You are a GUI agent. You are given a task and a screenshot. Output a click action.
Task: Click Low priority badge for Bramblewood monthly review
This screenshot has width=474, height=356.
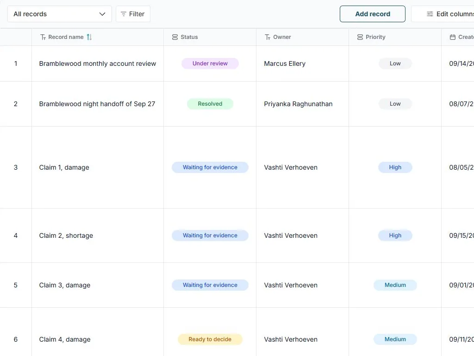pos(395,64)
